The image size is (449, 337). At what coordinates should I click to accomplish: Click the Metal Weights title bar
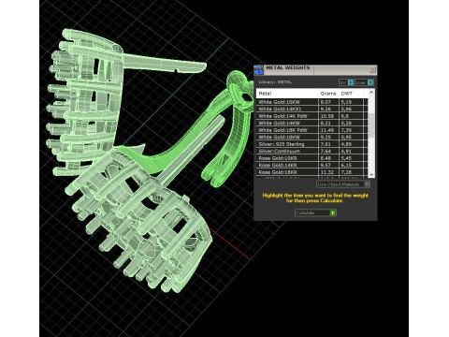(x=315, y=69)
